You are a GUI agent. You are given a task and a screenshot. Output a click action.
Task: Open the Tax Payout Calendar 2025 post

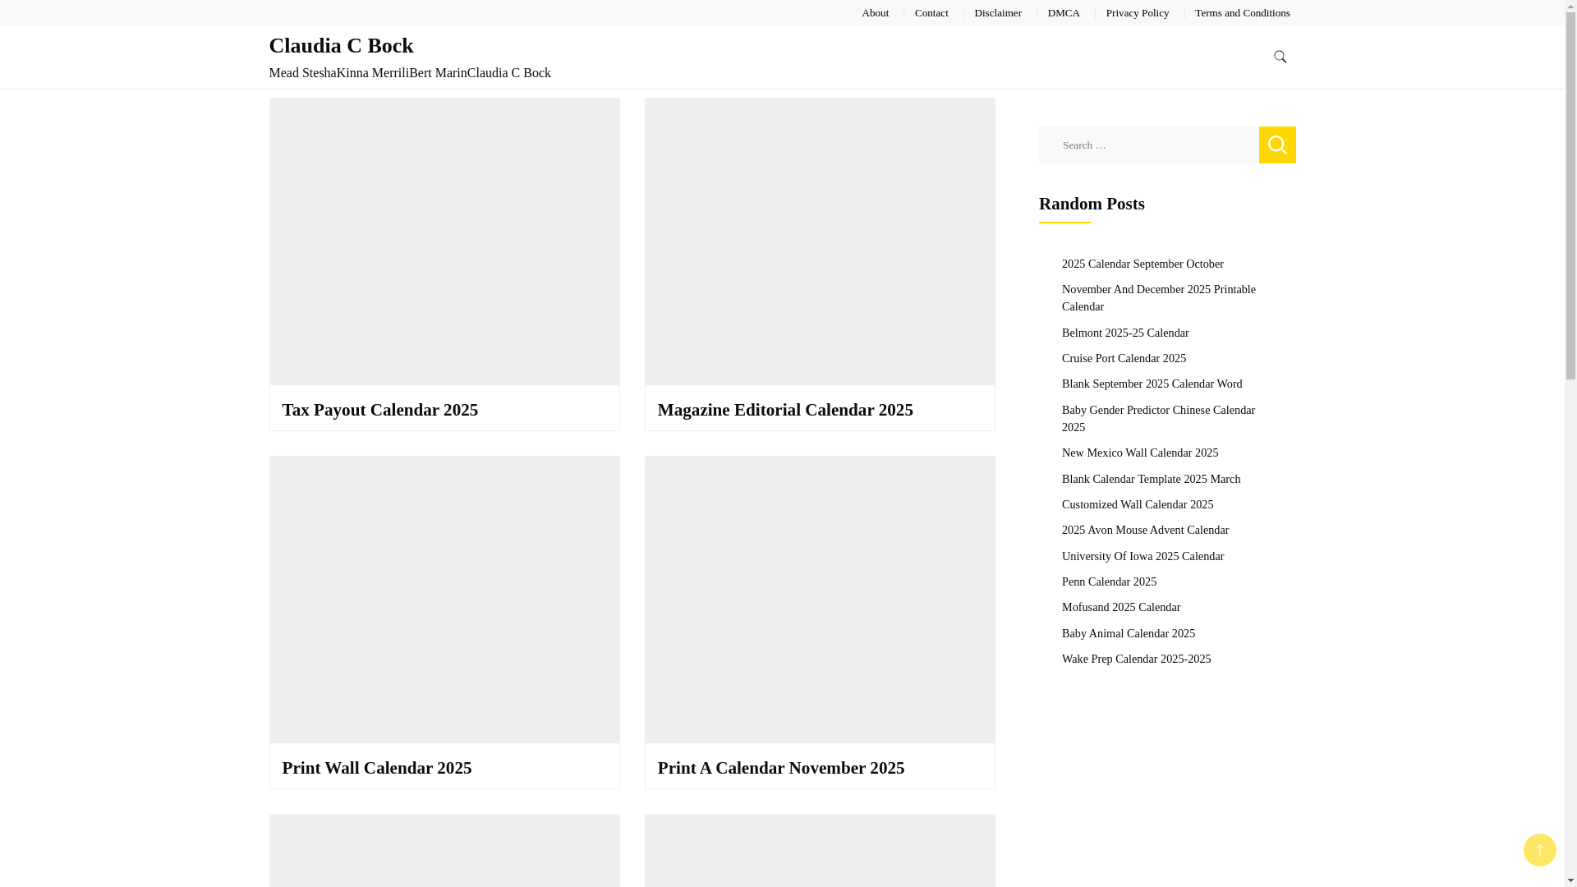[380, 410]
